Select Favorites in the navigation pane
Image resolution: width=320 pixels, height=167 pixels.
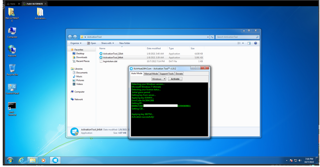pos(79,50)
